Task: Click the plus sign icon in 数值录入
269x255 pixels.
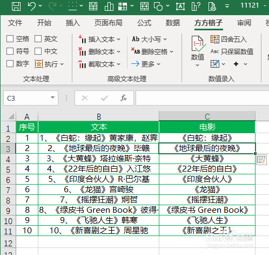Action: click(236, 64)
